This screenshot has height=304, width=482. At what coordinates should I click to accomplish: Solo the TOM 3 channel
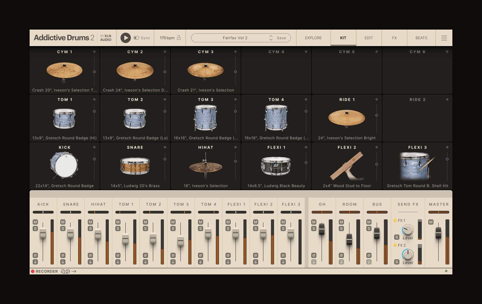point(173,228)
